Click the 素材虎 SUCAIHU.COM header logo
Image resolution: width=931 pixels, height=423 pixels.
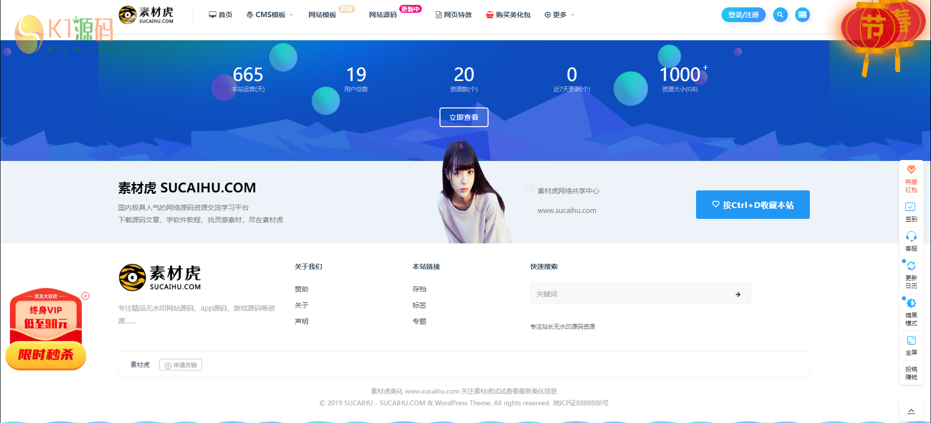pyautogui.click(x=146, y=15)
